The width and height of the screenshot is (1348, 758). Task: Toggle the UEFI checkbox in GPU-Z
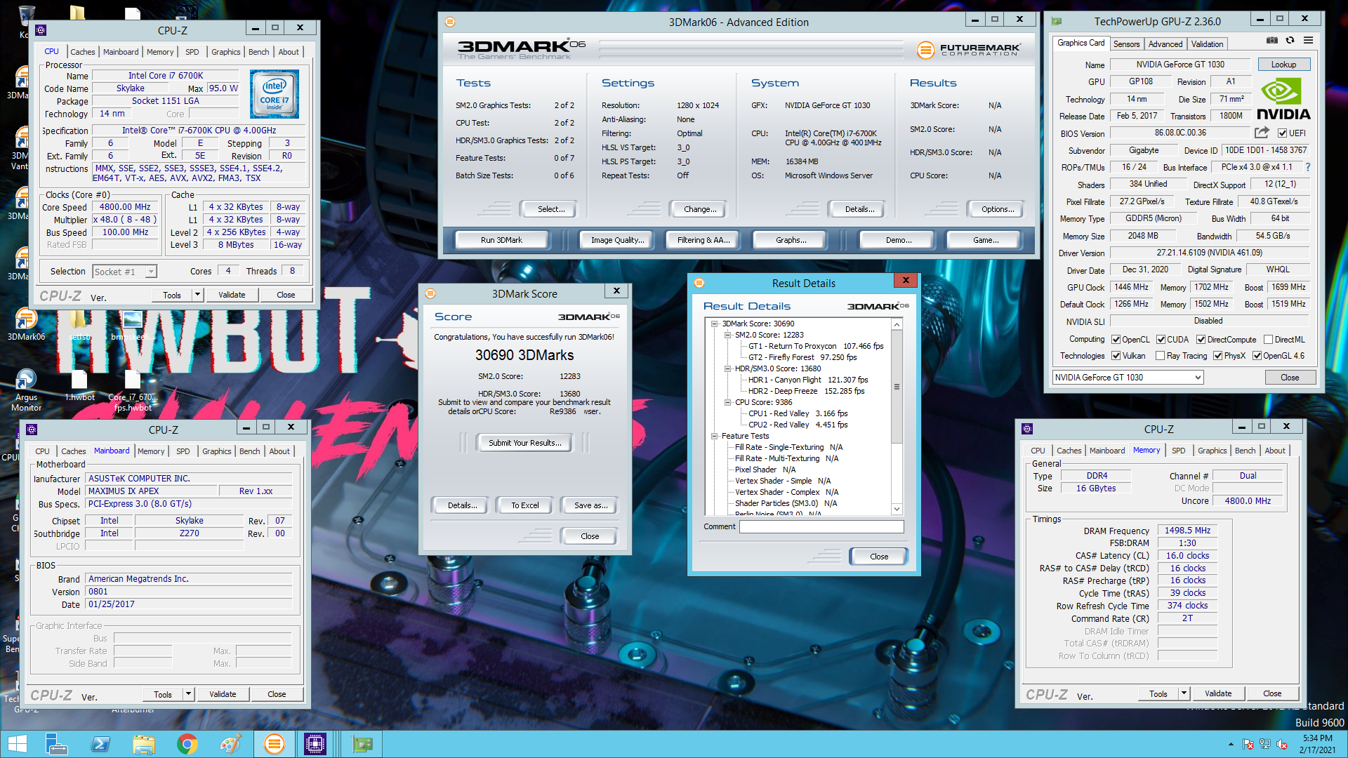pyautogui.click(x=1282, y=133)
